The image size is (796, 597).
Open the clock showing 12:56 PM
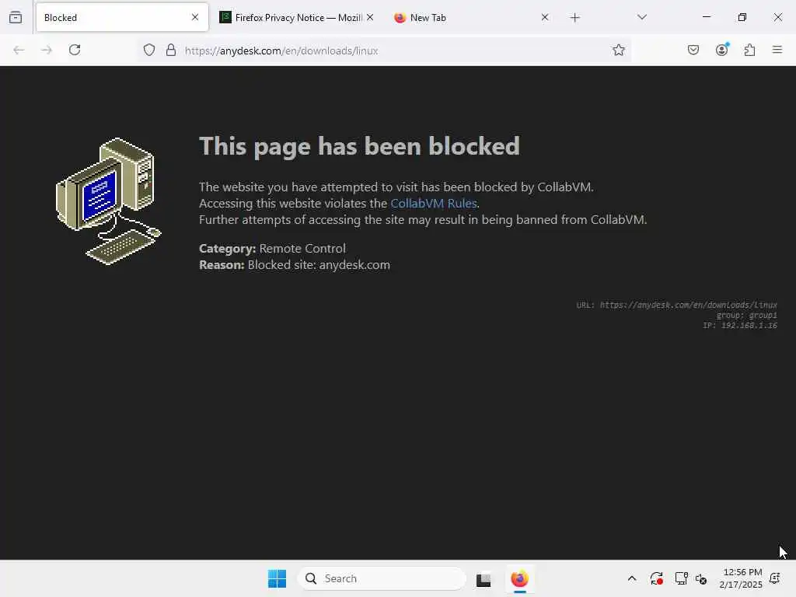click(740, 578)
